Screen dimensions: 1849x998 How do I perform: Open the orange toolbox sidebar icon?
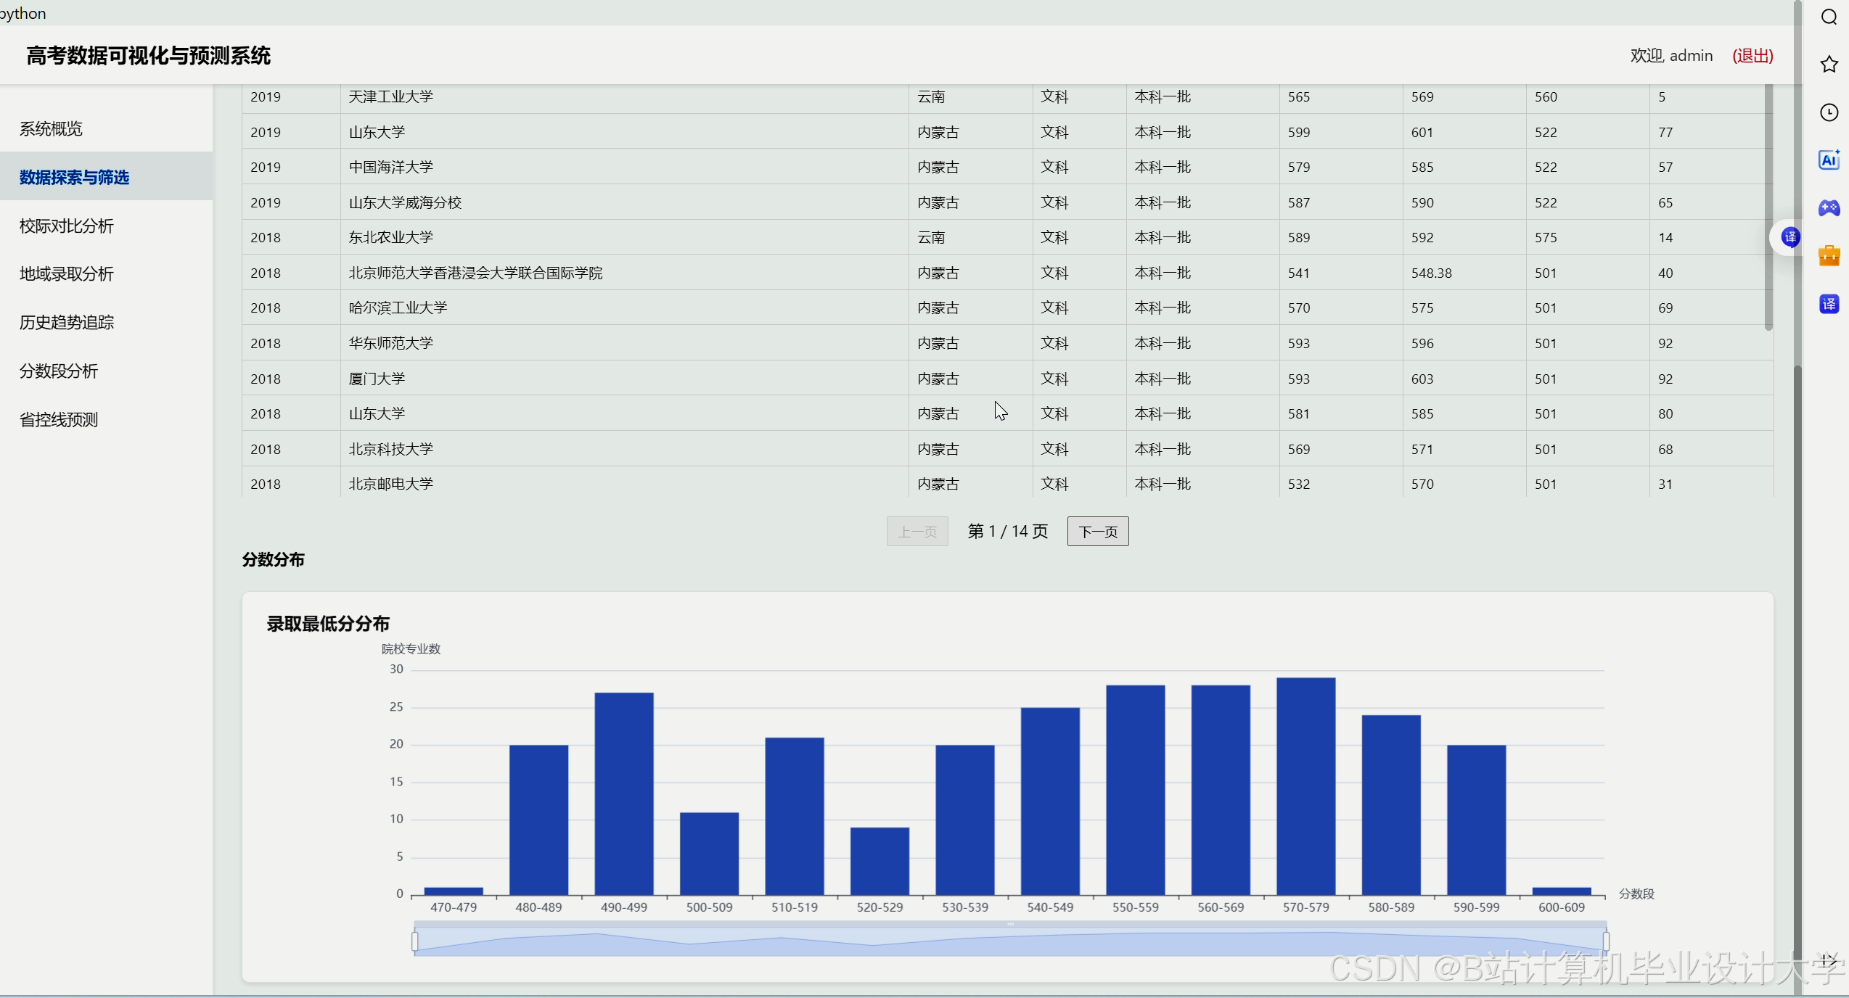pyautogui.click(x=1829, y=256)
